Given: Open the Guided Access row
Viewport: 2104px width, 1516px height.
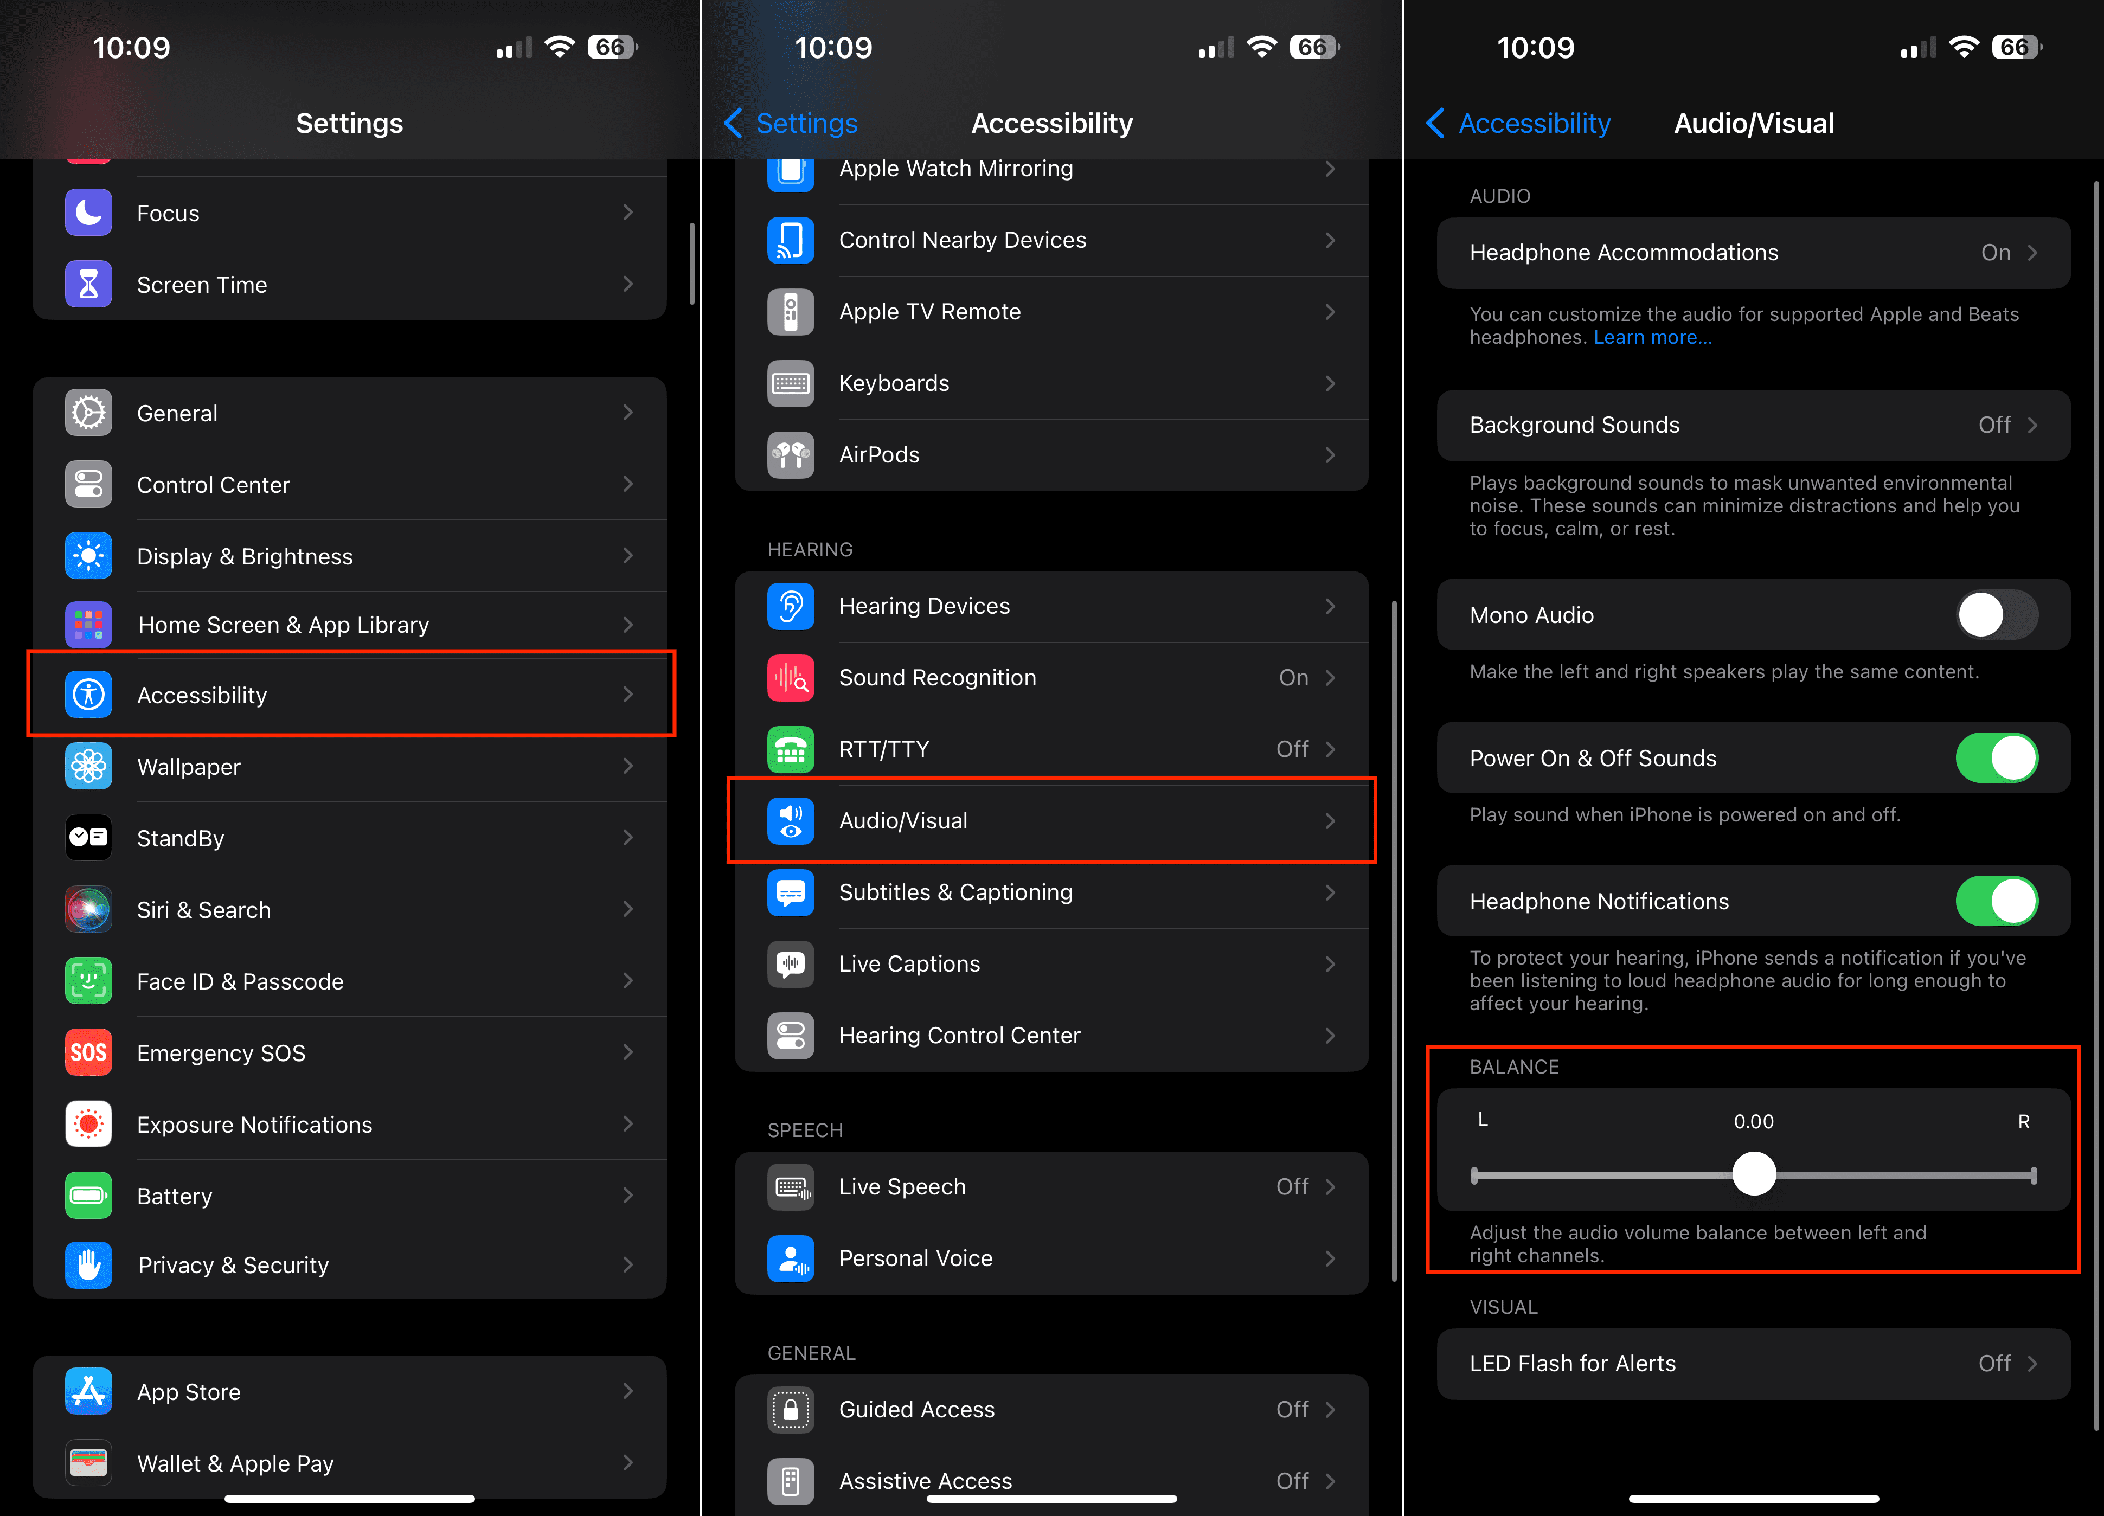Looking at the screenshot, I should coord(1051,1409).
